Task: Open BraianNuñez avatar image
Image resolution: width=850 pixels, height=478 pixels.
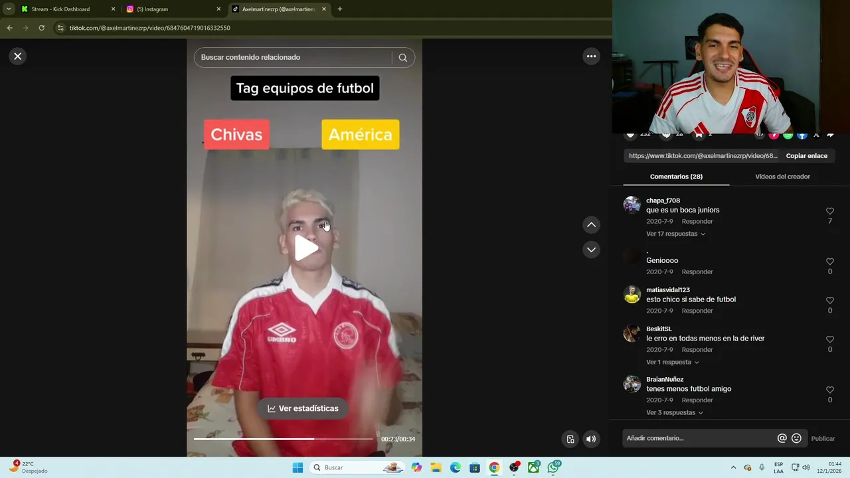Action: (632, 384)
